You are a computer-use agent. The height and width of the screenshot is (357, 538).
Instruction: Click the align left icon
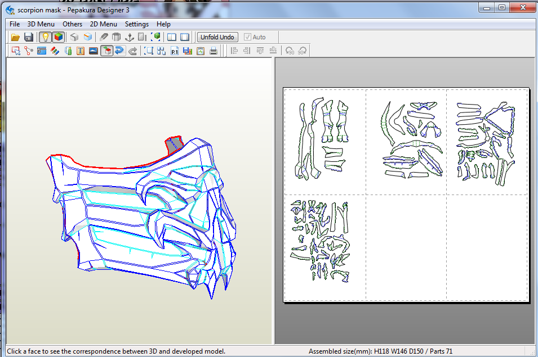click(x=234, y=51)
